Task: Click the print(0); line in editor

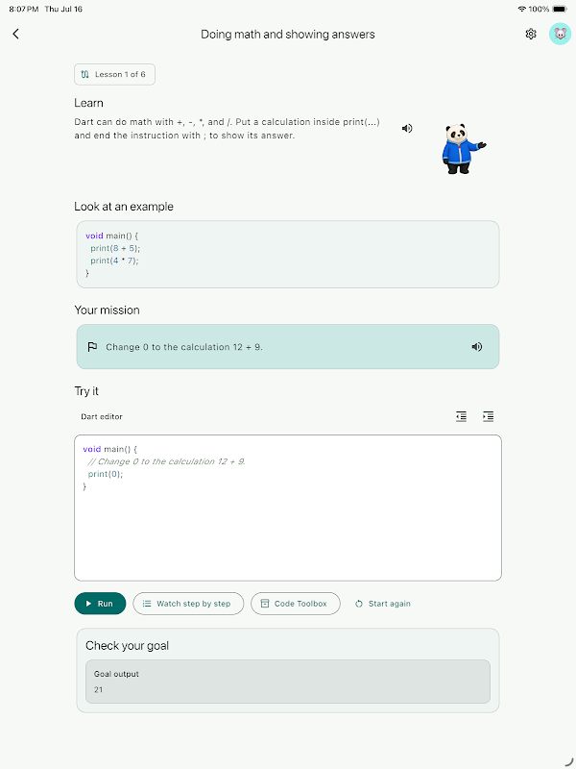Action: (106, 474)
